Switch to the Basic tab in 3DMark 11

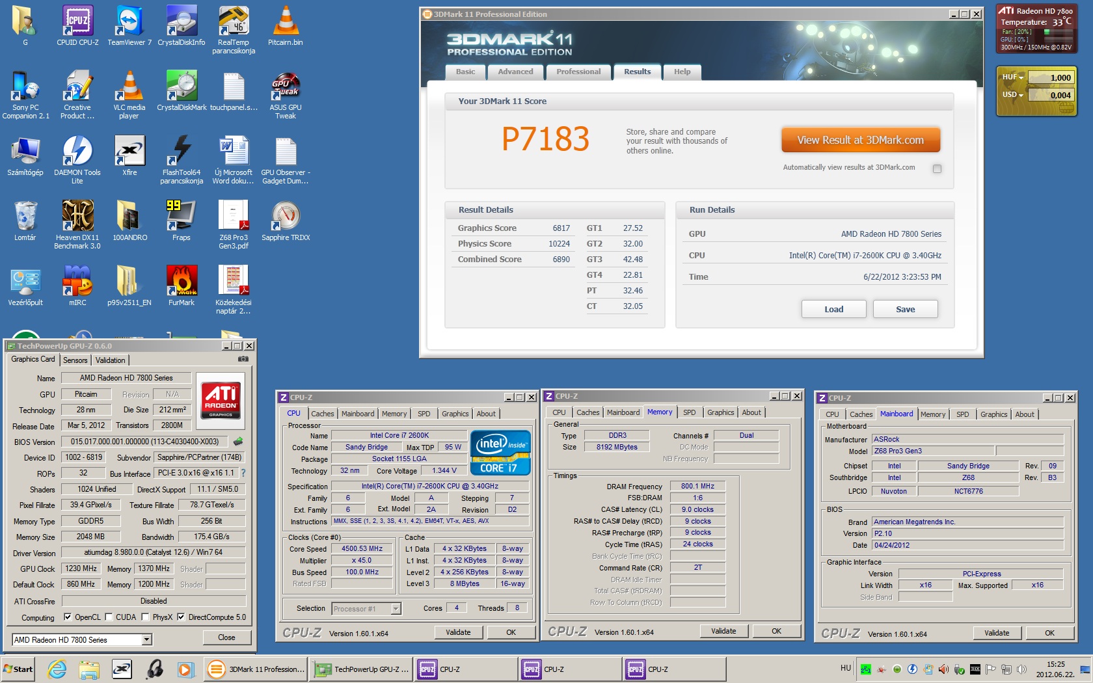pyautogui.click(x=465, y=72)
